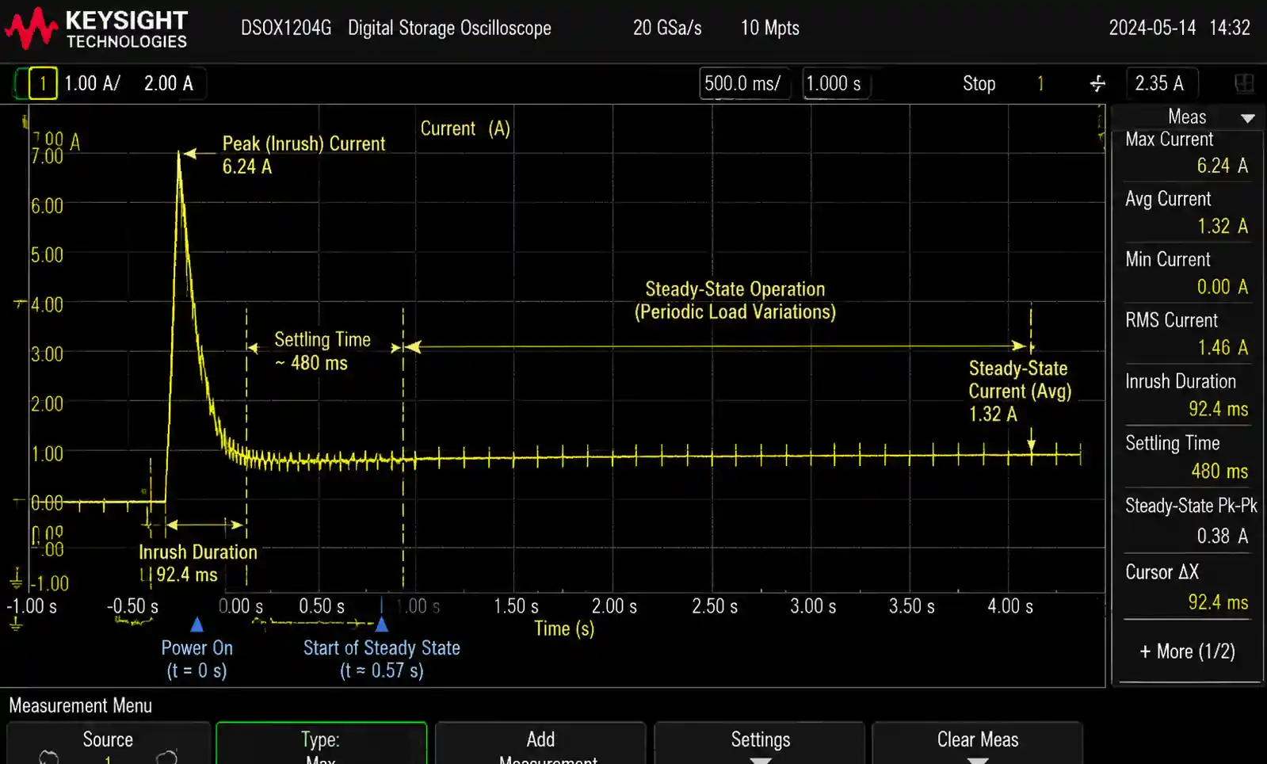This screenshot has height=764, width=1267.
Task: Select the channel 1 indicator badge
Action: (x=43, y=83)
